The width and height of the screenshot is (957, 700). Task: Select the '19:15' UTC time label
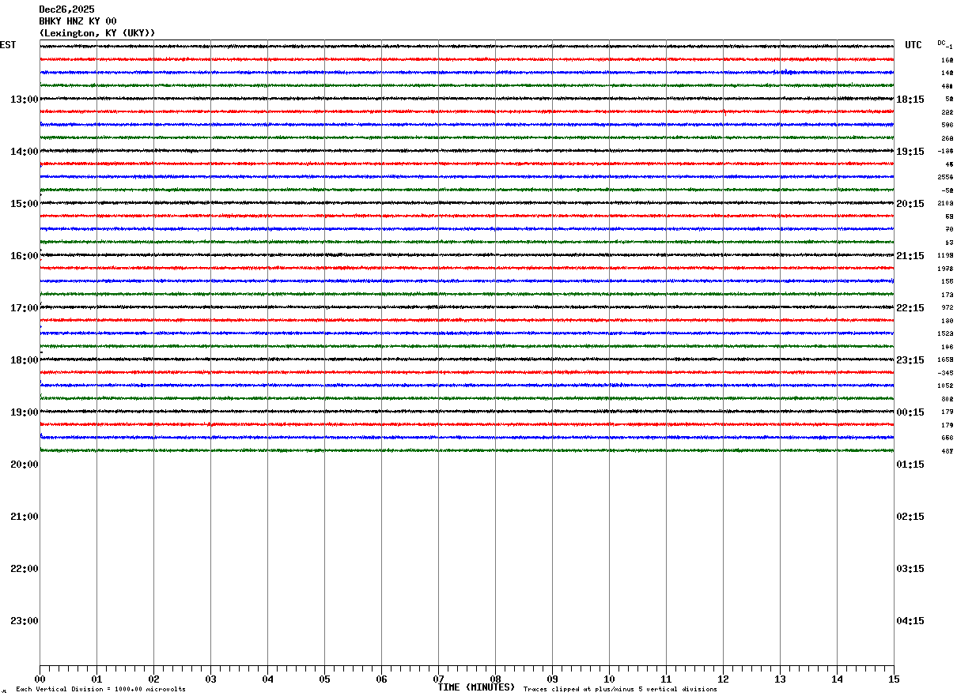click(910, 152)
